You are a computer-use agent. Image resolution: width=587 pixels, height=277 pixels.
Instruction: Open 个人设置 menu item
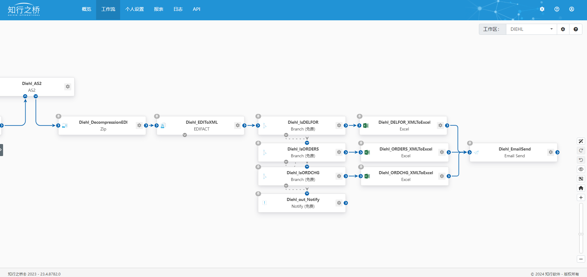pyautogui.click(x=135, y=9)
